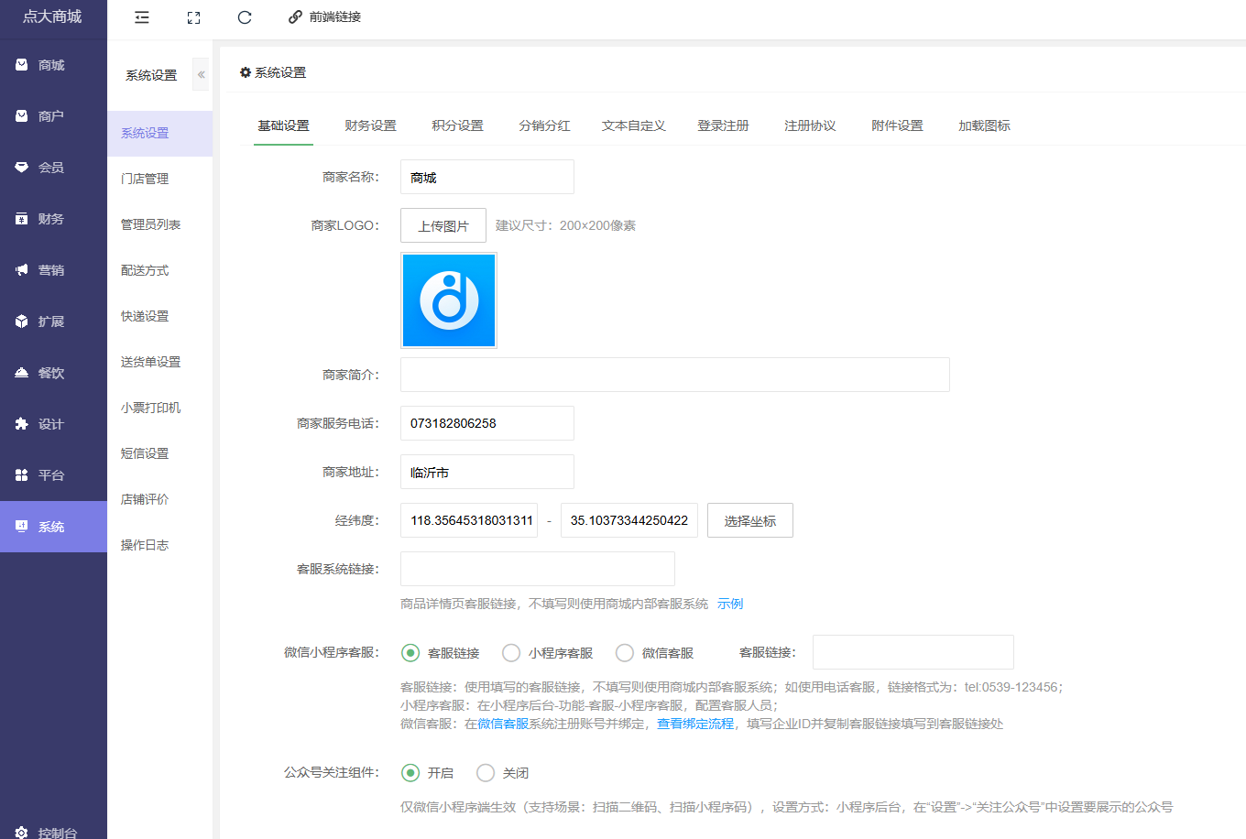Open 门店管理 in the submenu
1246x839 pixels.
pyautogui.click(x=159, y=179)
